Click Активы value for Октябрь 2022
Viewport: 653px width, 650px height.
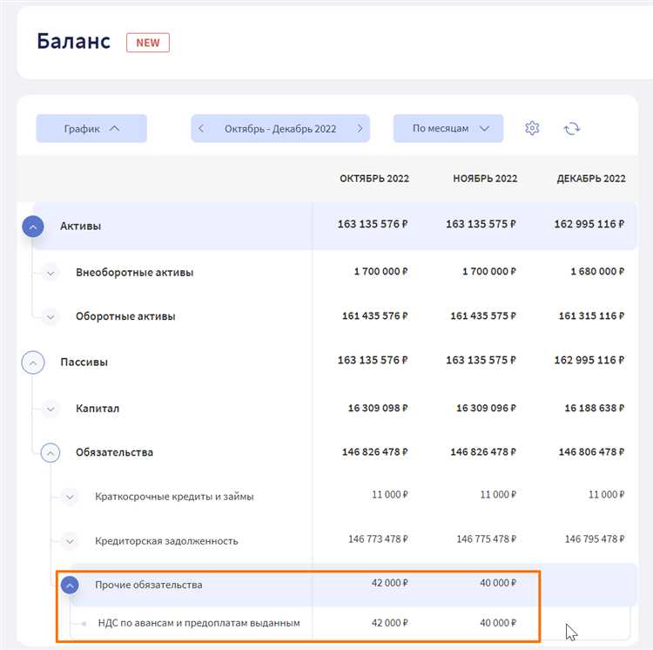click(373, 225)
